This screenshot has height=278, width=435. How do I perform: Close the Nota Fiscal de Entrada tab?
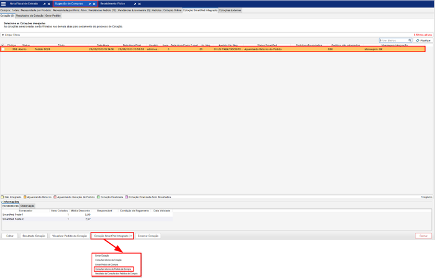pyautogui.click(x=50, y=3)
